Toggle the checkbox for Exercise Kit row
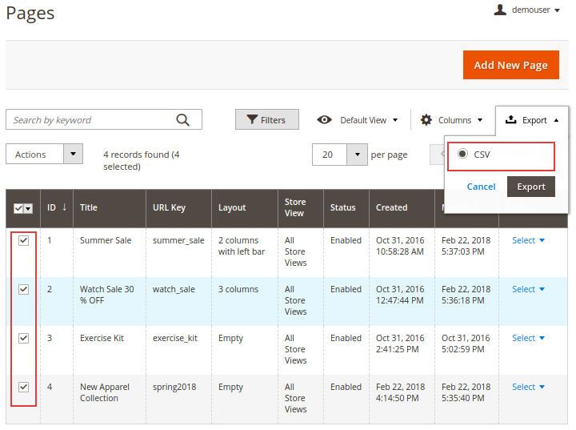Screen dimensions: 576x430 click(x=24, y=339)
